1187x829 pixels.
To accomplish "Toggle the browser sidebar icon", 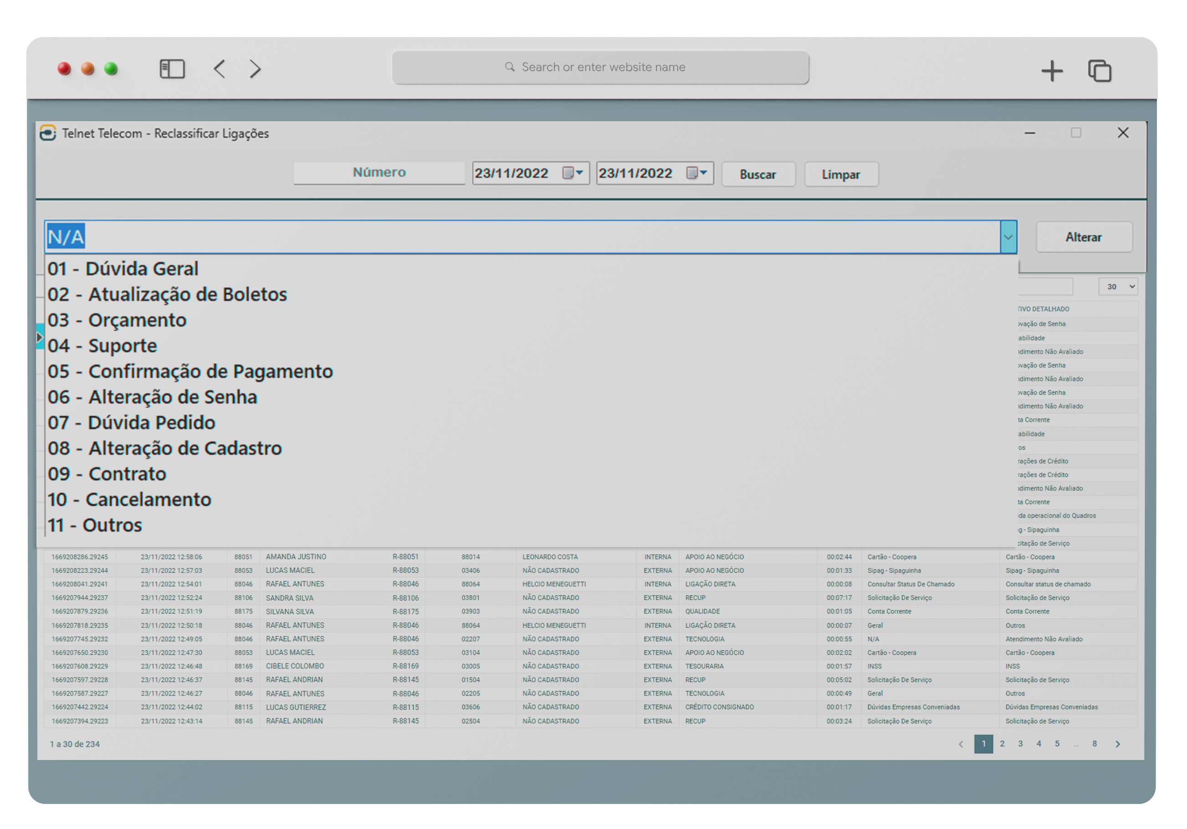I will [x=172, y=69].
